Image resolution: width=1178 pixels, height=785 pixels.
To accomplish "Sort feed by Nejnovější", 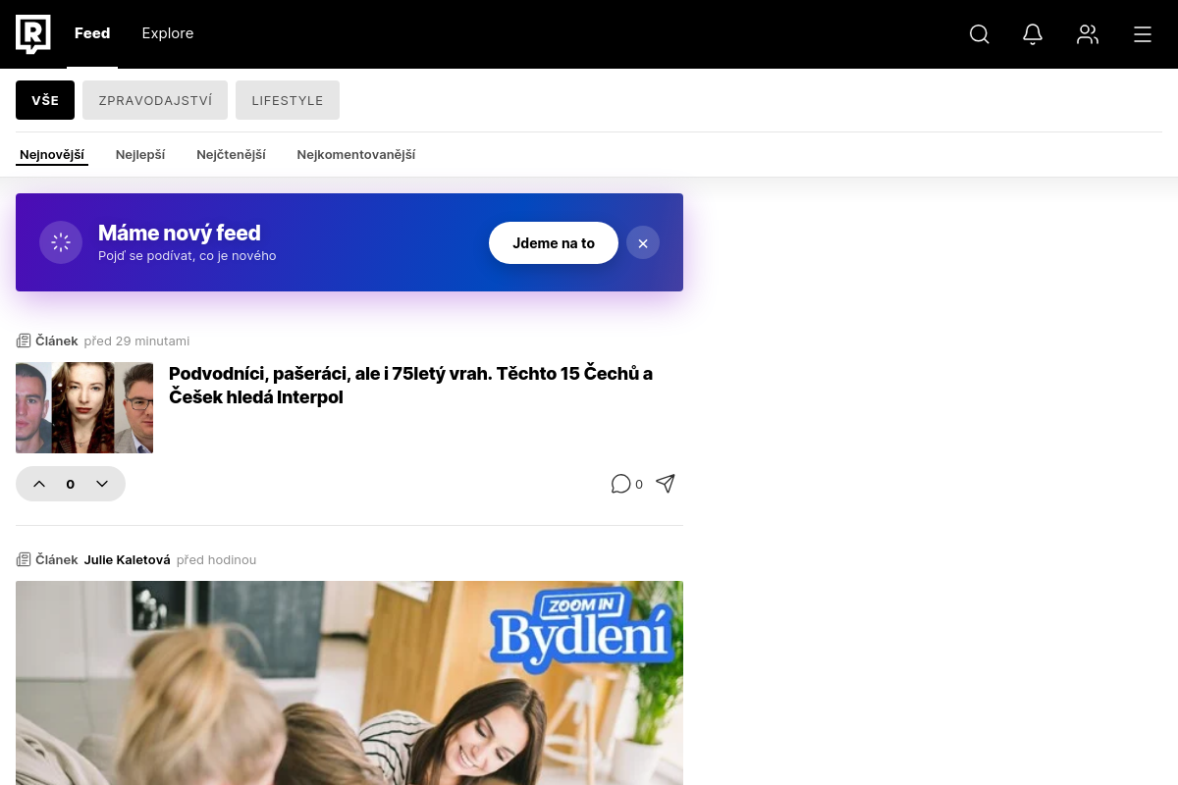I will [x=52, y=155].
